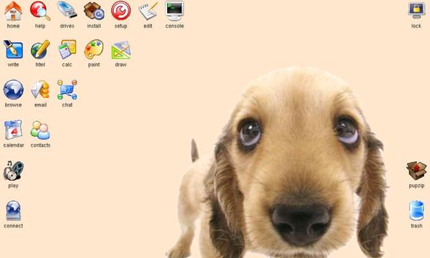
Task: Open the console terminal icon
Action: click(x=175, y=11)
